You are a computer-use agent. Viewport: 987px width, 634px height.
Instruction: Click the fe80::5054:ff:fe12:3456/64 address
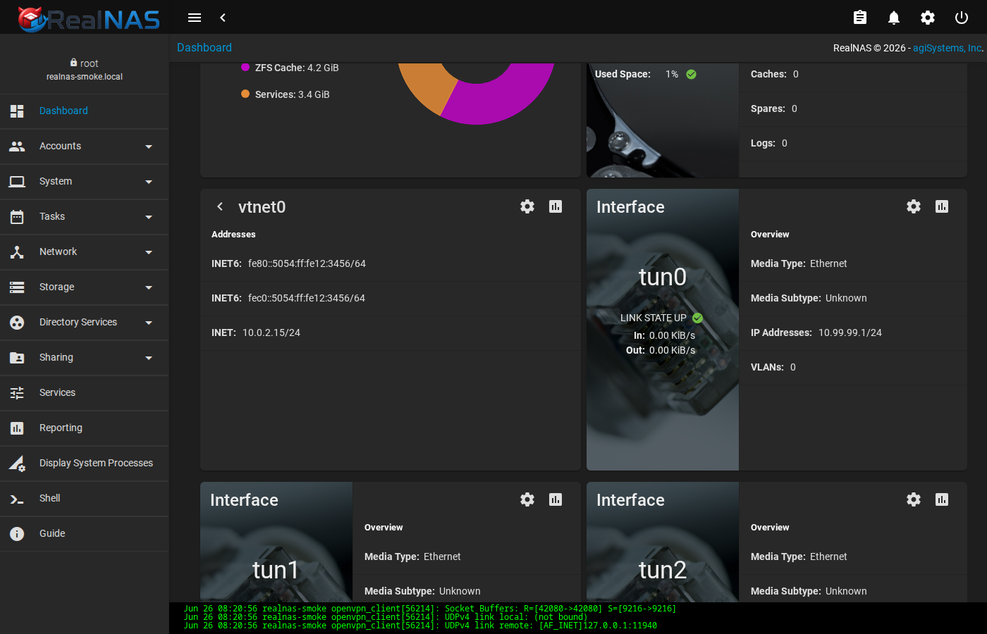[307, 263]
